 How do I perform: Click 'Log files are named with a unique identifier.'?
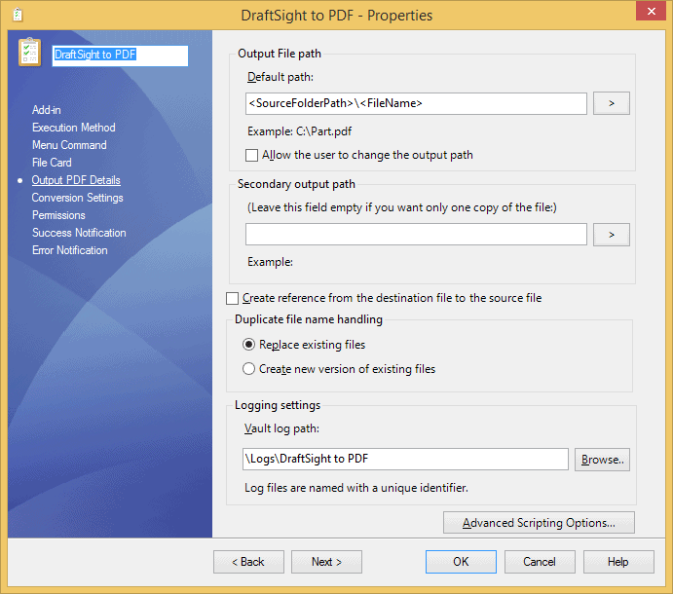click(356, 488)
